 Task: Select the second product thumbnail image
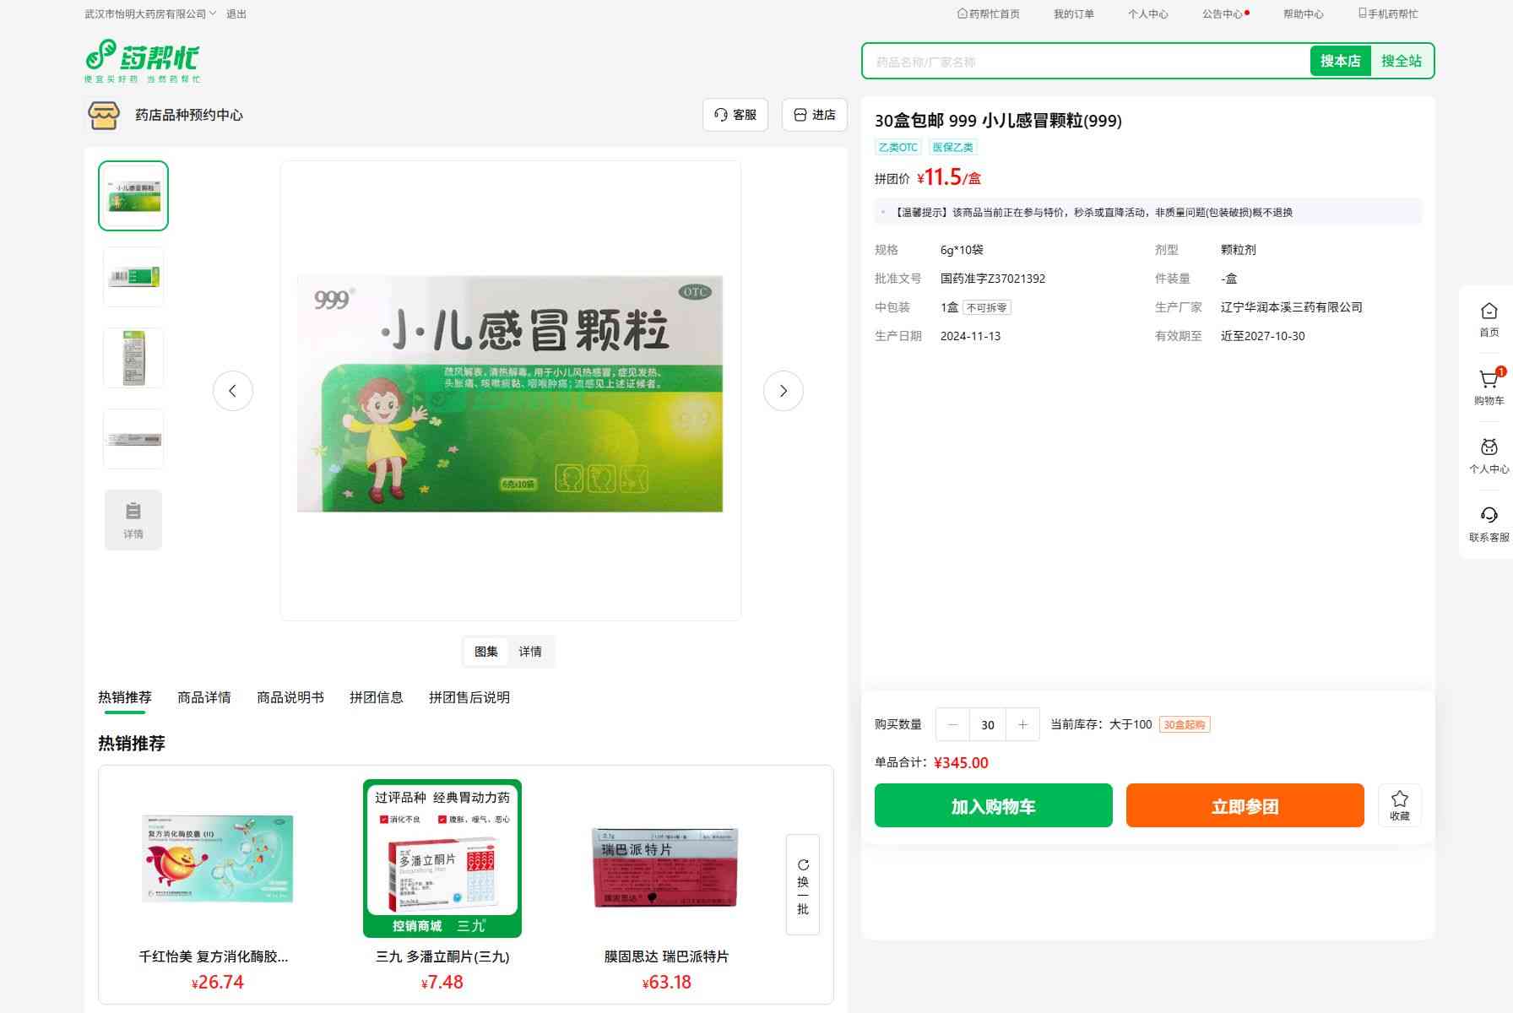coord(133,277)
